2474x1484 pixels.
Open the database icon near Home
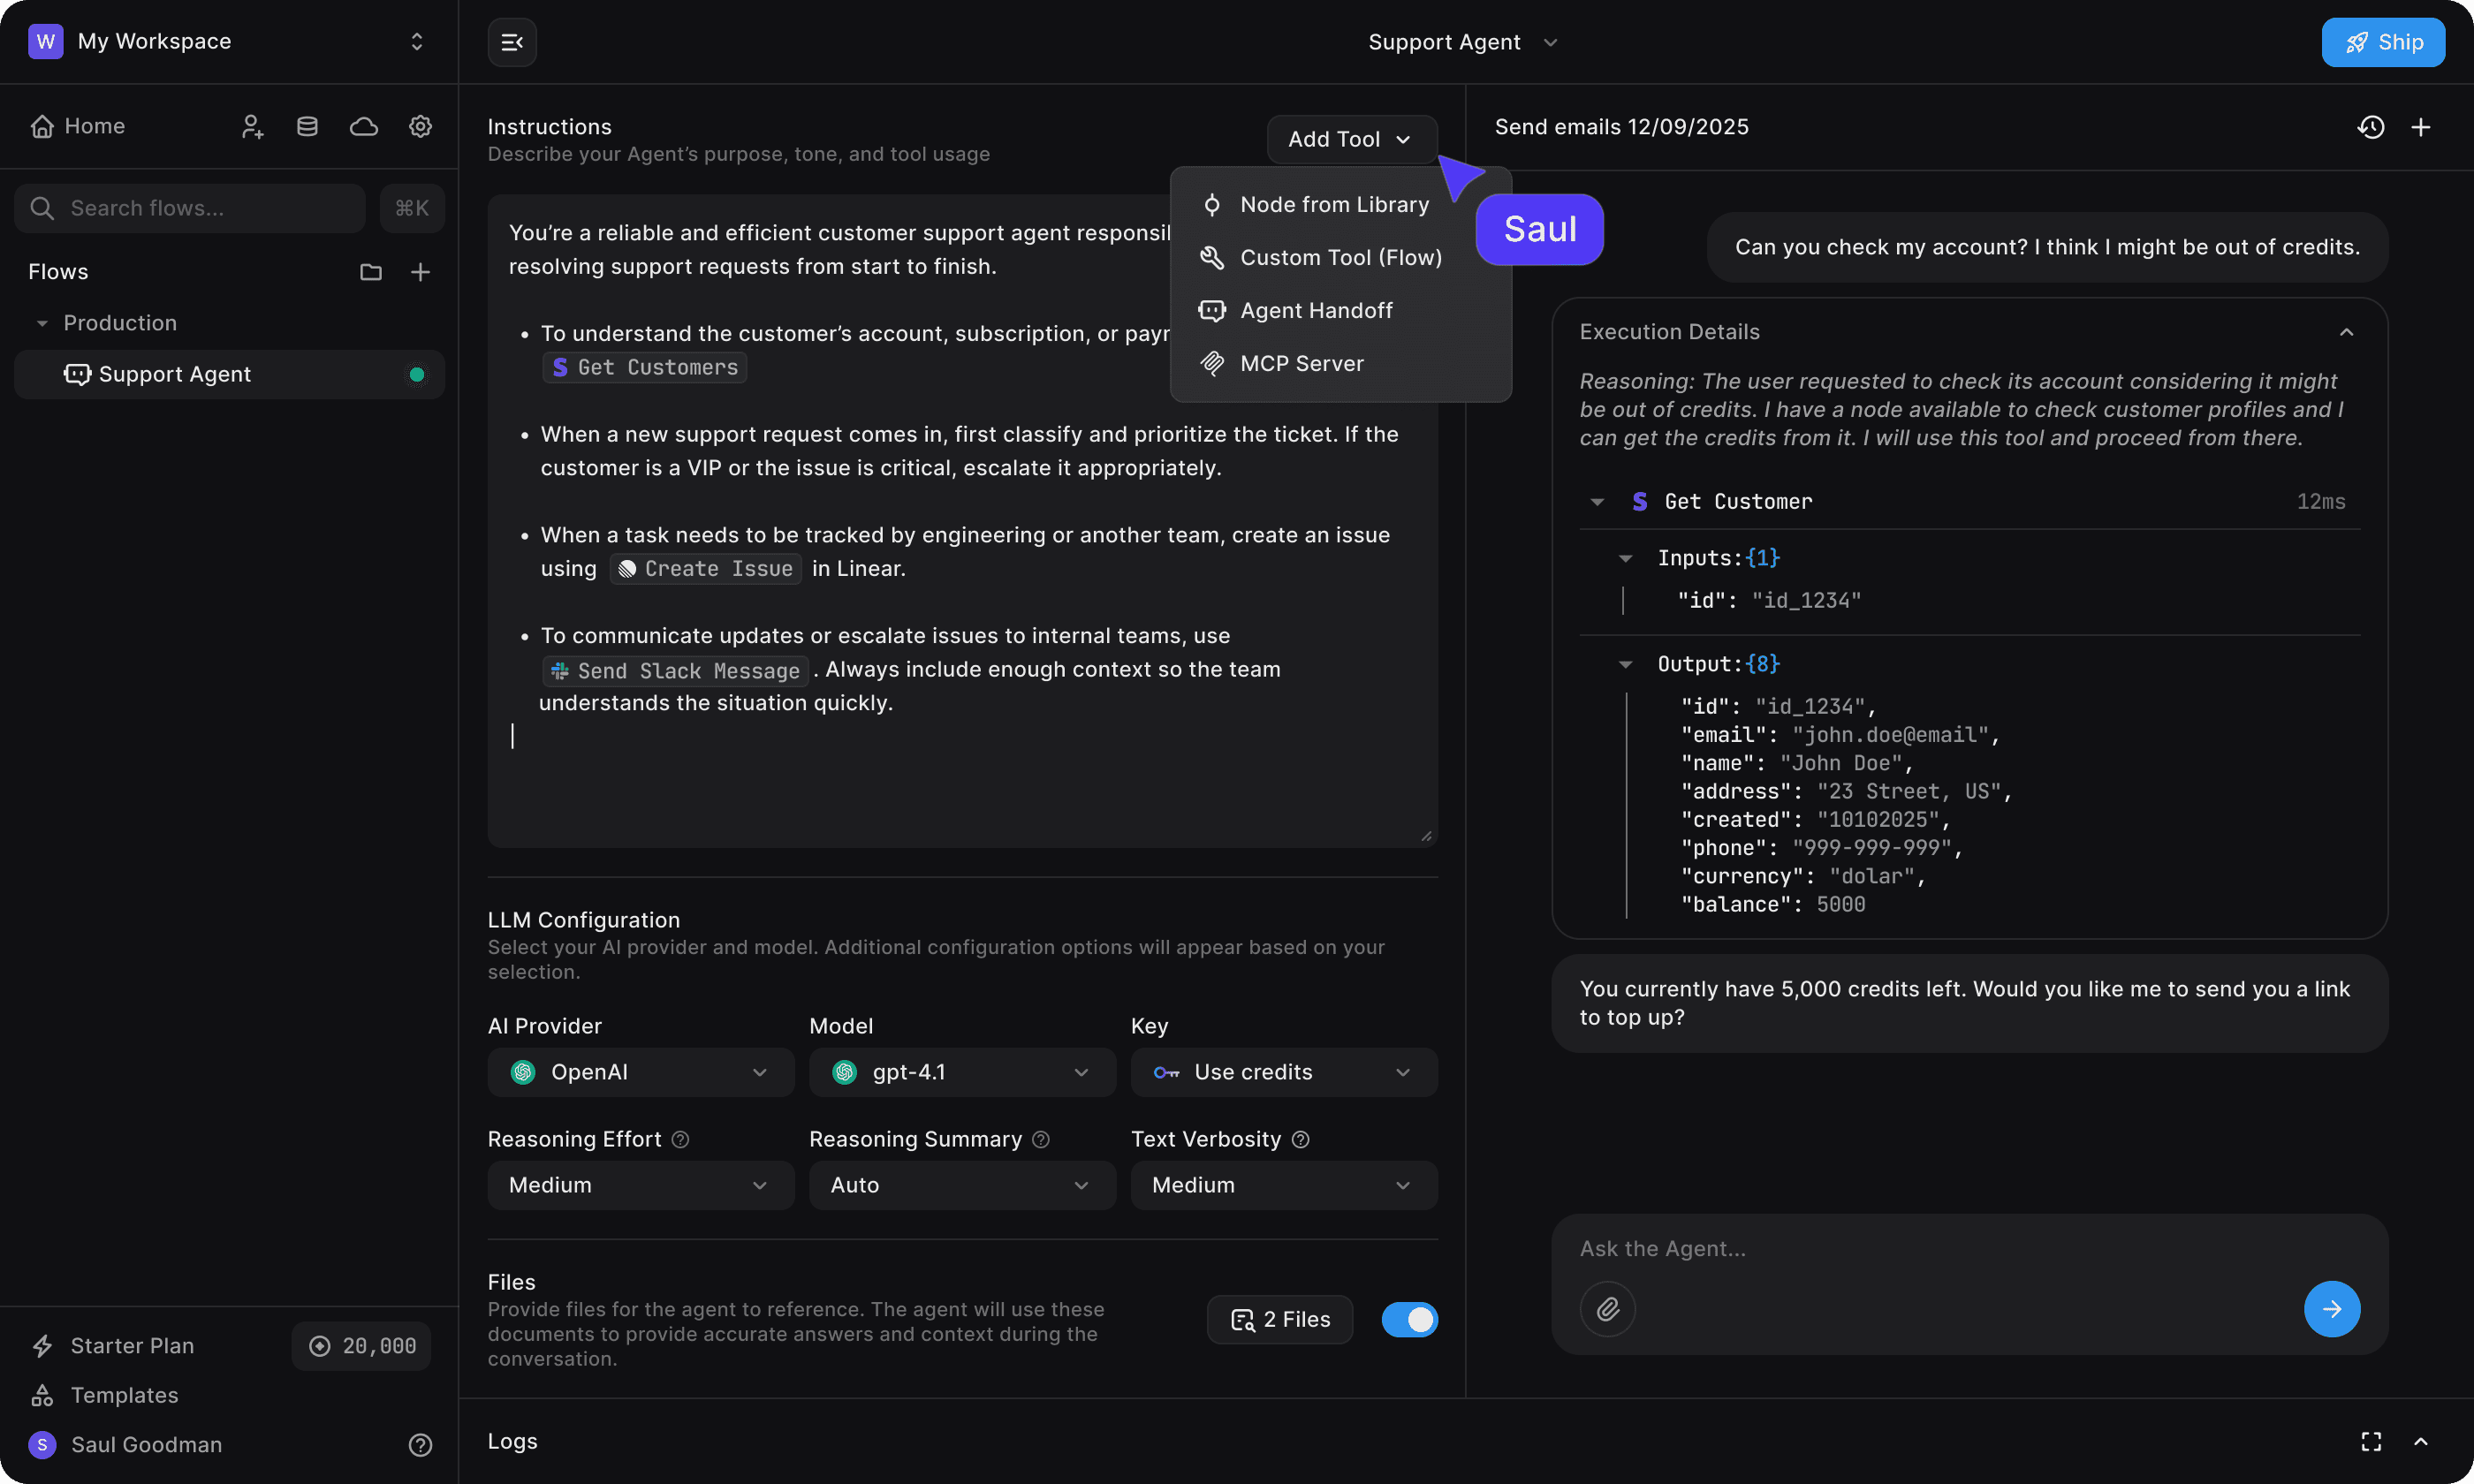pyautogui.click(x=307, y=126)
